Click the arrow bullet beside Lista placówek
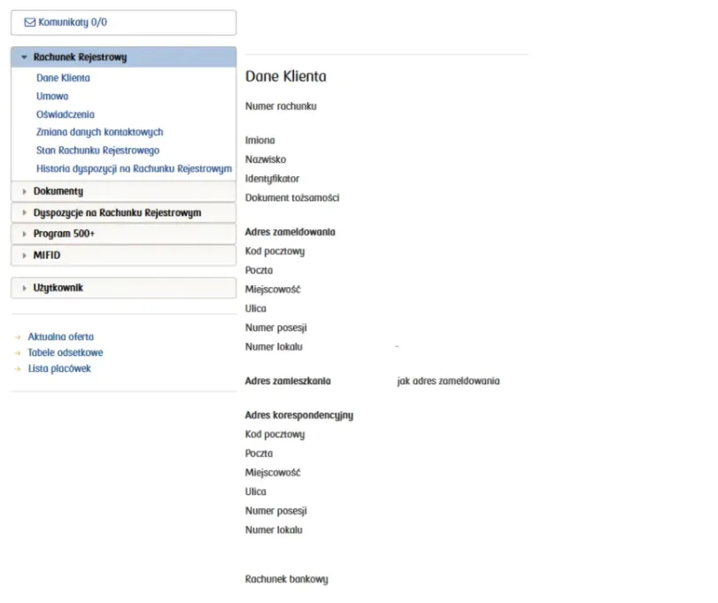Image resolution: width=718 pixels, height=603 pixels. pyautogui.click(x=18, y=369)
